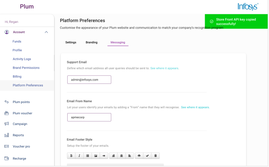Screen dimensions: 269x167
Task: Open Funds in the sidebar
Action: [17, 42]
